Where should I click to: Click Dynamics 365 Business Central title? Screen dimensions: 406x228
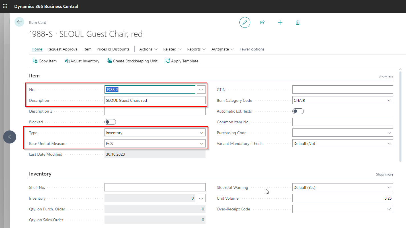46,6
